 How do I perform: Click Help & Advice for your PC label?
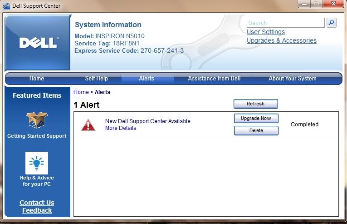(37, 181)
